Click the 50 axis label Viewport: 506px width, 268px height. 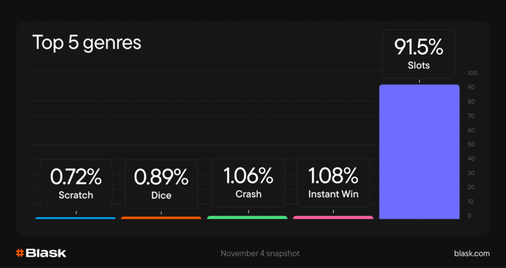(x=472, y=145)
